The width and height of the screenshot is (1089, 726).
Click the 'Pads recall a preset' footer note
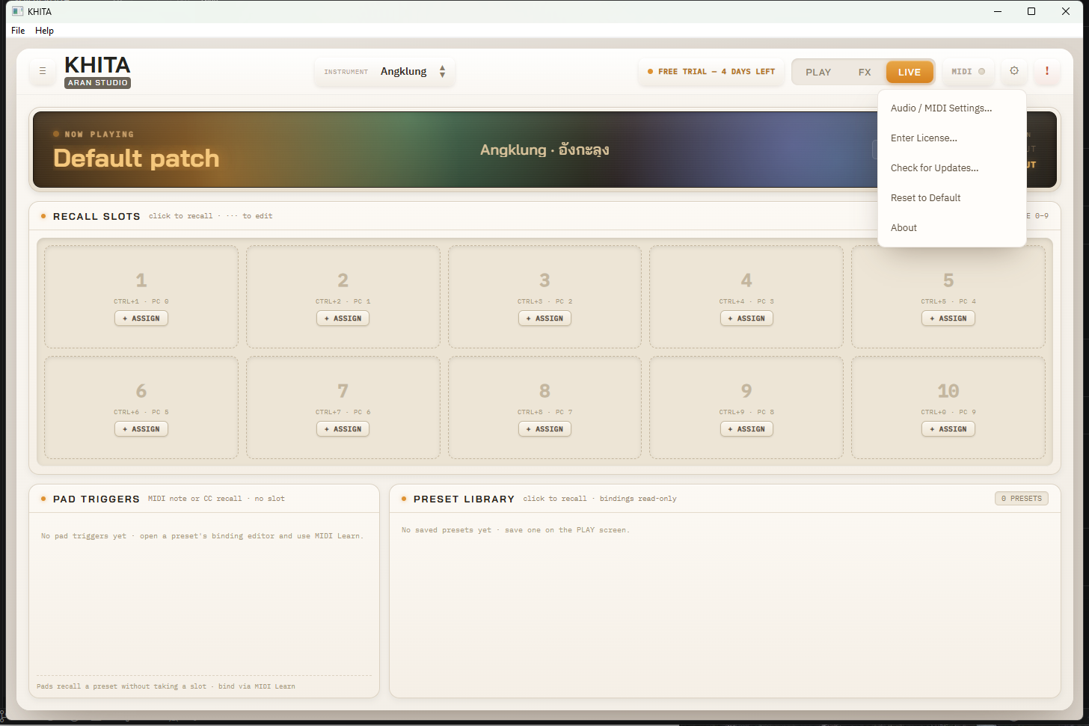[166, 686]
